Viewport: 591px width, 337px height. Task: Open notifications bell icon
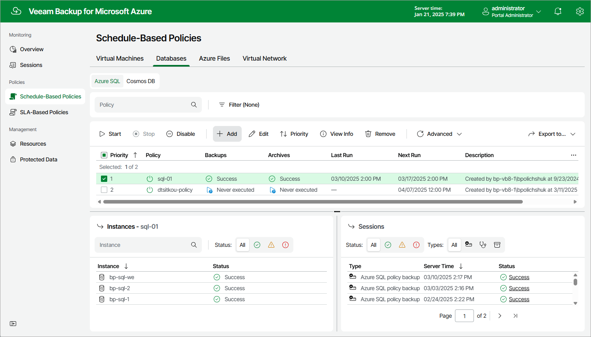coord(558,11)
